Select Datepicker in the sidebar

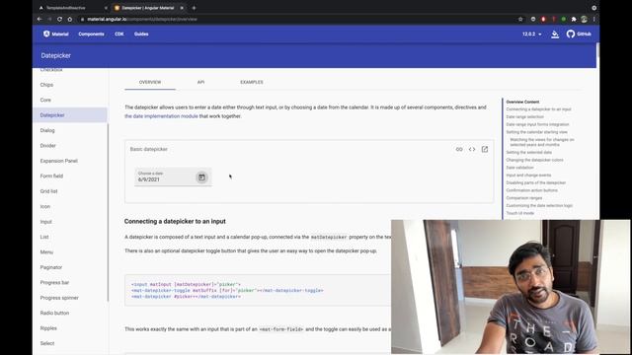click(x=70, y=115)
